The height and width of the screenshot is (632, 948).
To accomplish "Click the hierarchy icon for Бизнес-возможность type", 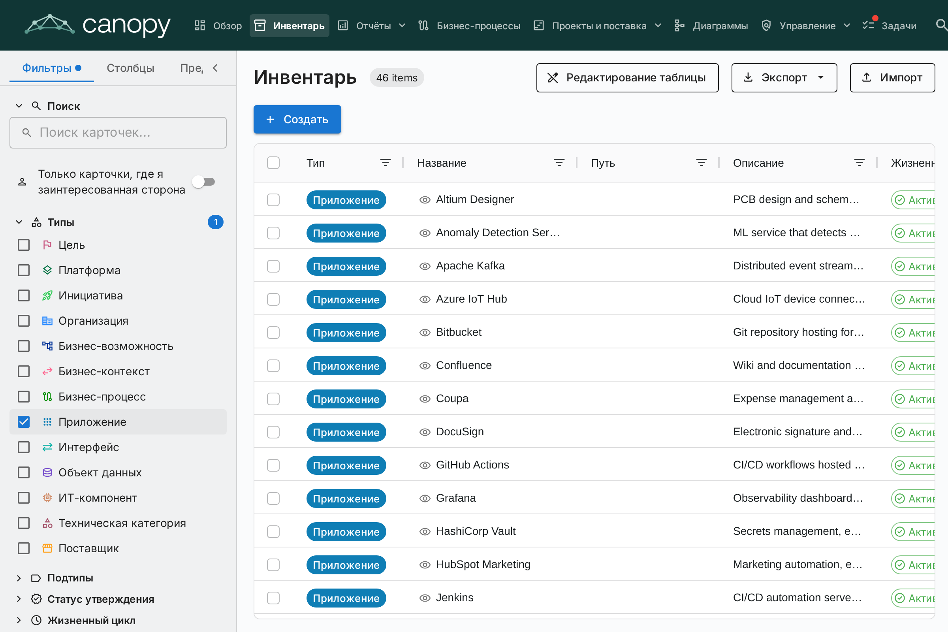I will click(x=47, y=346).
